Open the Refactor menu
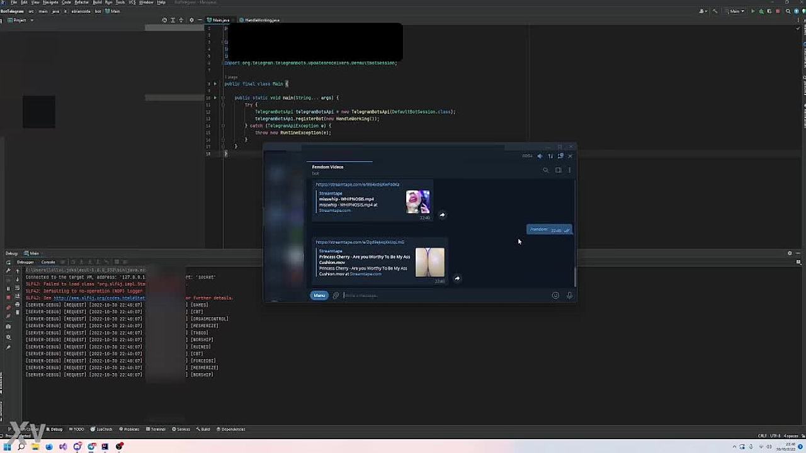This screenshot has width=806, height=453. tap(81, 3)
